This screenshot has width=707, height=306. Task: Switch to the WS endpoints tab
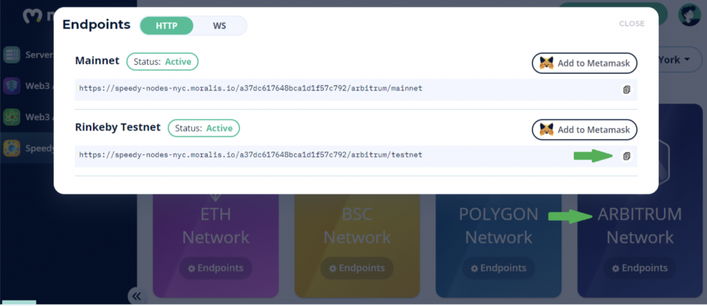(220, 25)
